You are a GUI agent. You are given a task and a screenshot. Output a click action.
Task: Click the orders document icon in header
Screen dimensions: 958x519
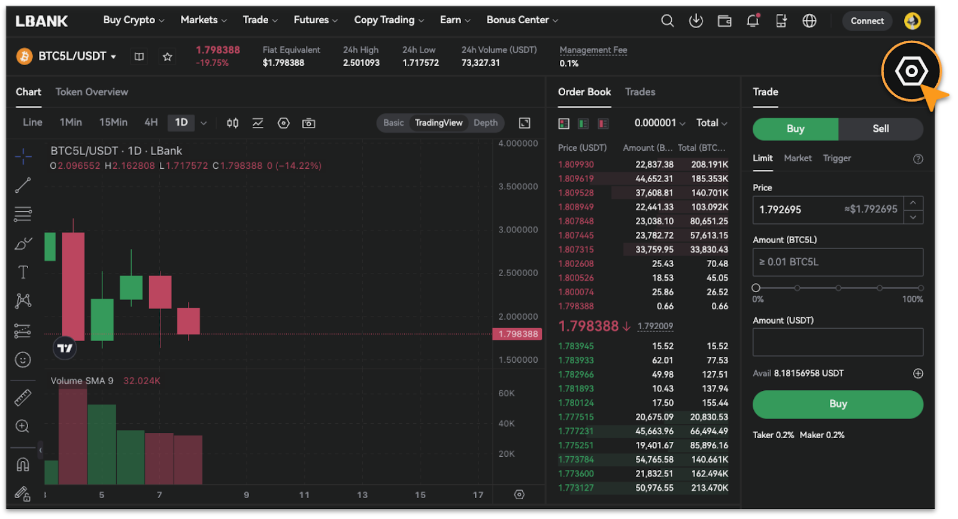(x=781, y=21)
